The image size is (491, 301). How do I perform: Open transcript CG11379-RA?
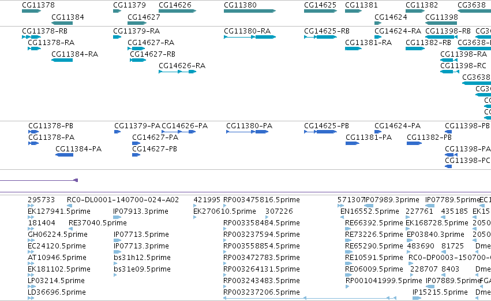tap(137, 31)
